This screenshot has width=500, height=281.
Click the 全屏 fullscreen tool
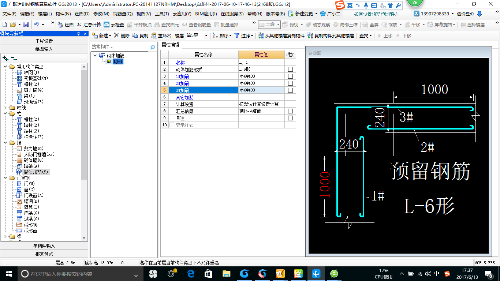(370, 25)
